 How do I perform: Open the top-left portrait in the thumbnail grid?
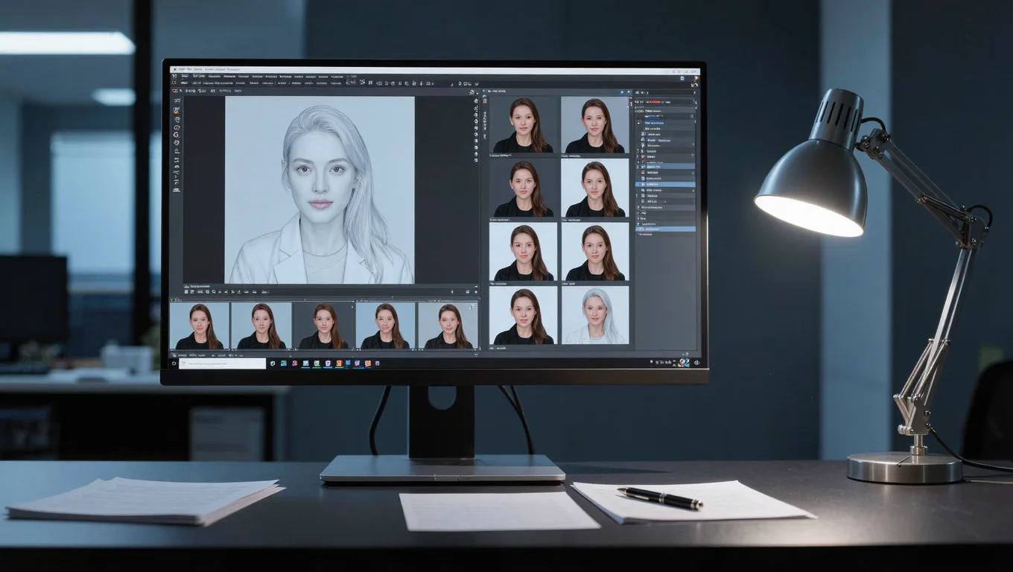tap(523, 124)
